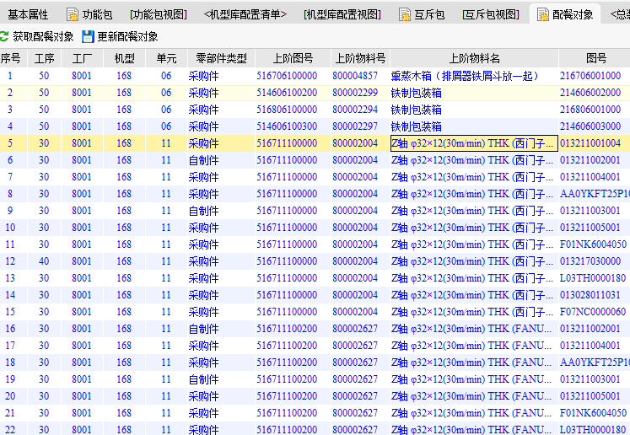Click 图号 013211004001 in row 7
The width and height of the screenshot is (630, 435).
click(x=590, y=177)
